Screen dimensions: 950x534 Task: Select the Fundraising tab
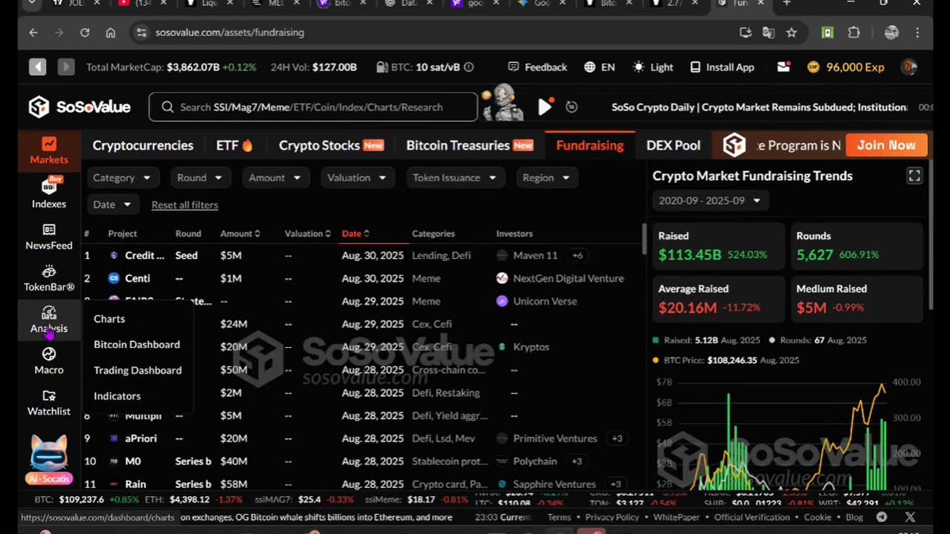coord(590,145)
